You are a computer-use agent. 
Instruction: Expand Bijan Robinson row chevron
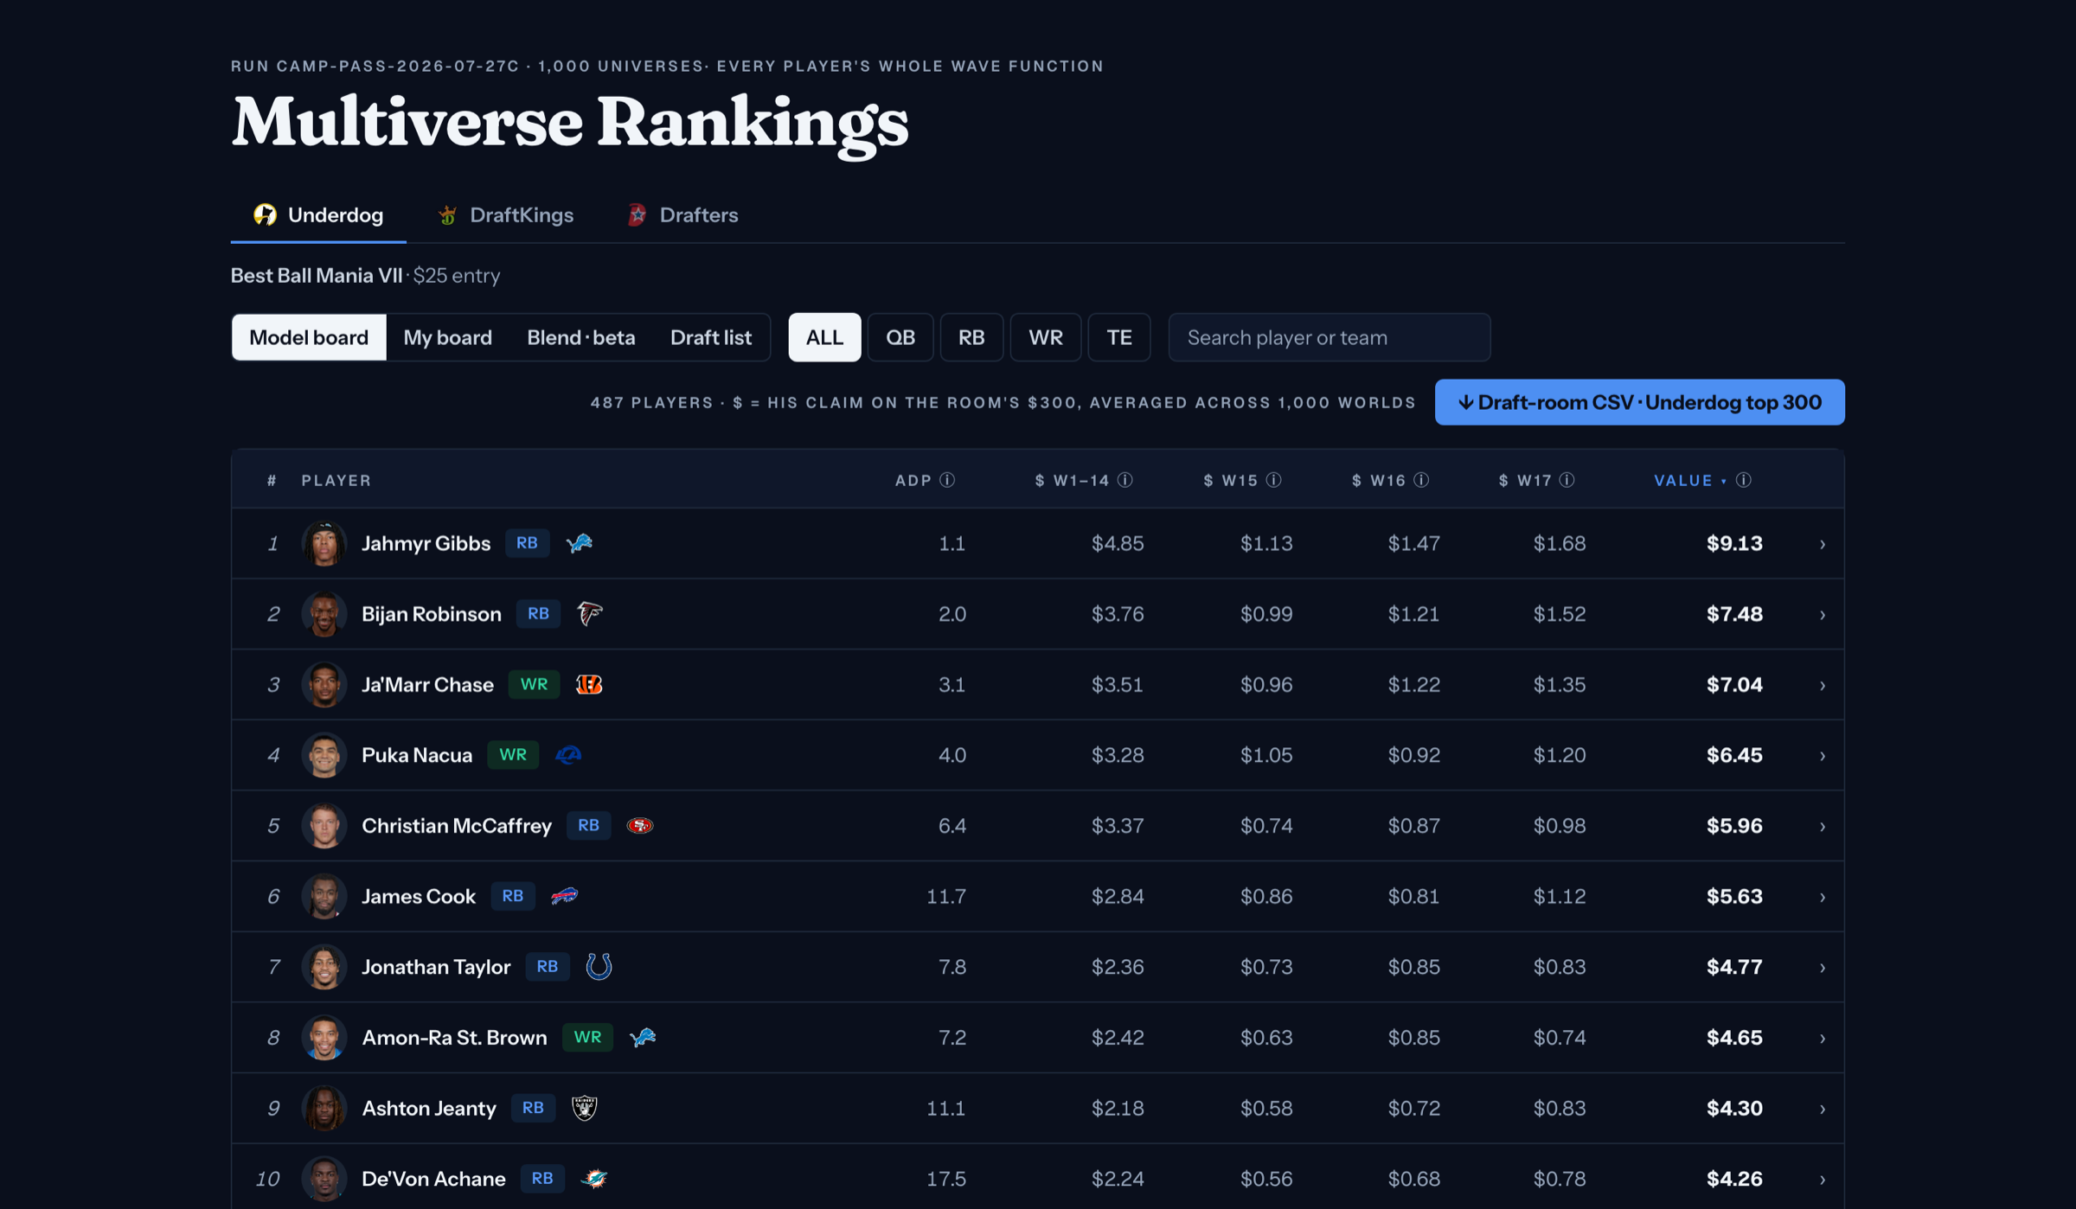click(x=1823, y=615)
